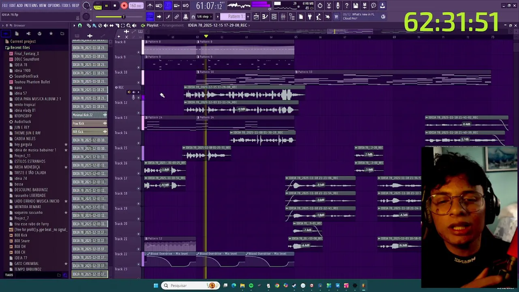Toggle the metronome icon
Viewport: 519px width, 292px height.
pos(150,6)
